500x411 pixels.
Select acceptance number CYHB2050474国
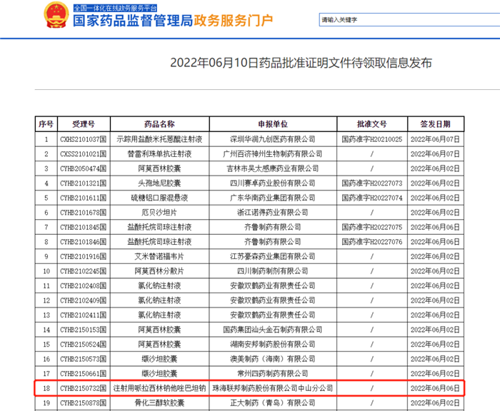pos(84,168)
